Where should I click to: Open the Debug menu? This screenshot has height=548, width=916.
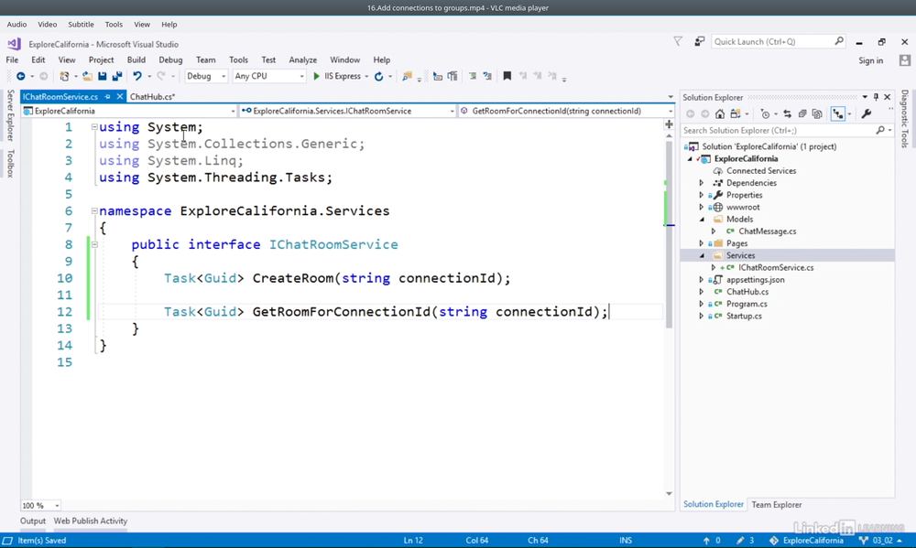click(x=170, y=59)
